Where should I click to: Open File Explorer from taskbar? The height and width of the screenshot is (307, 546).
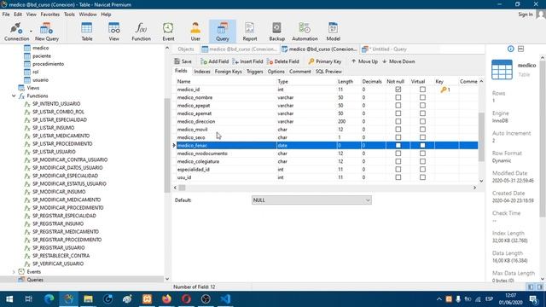(x=88, y=299)
